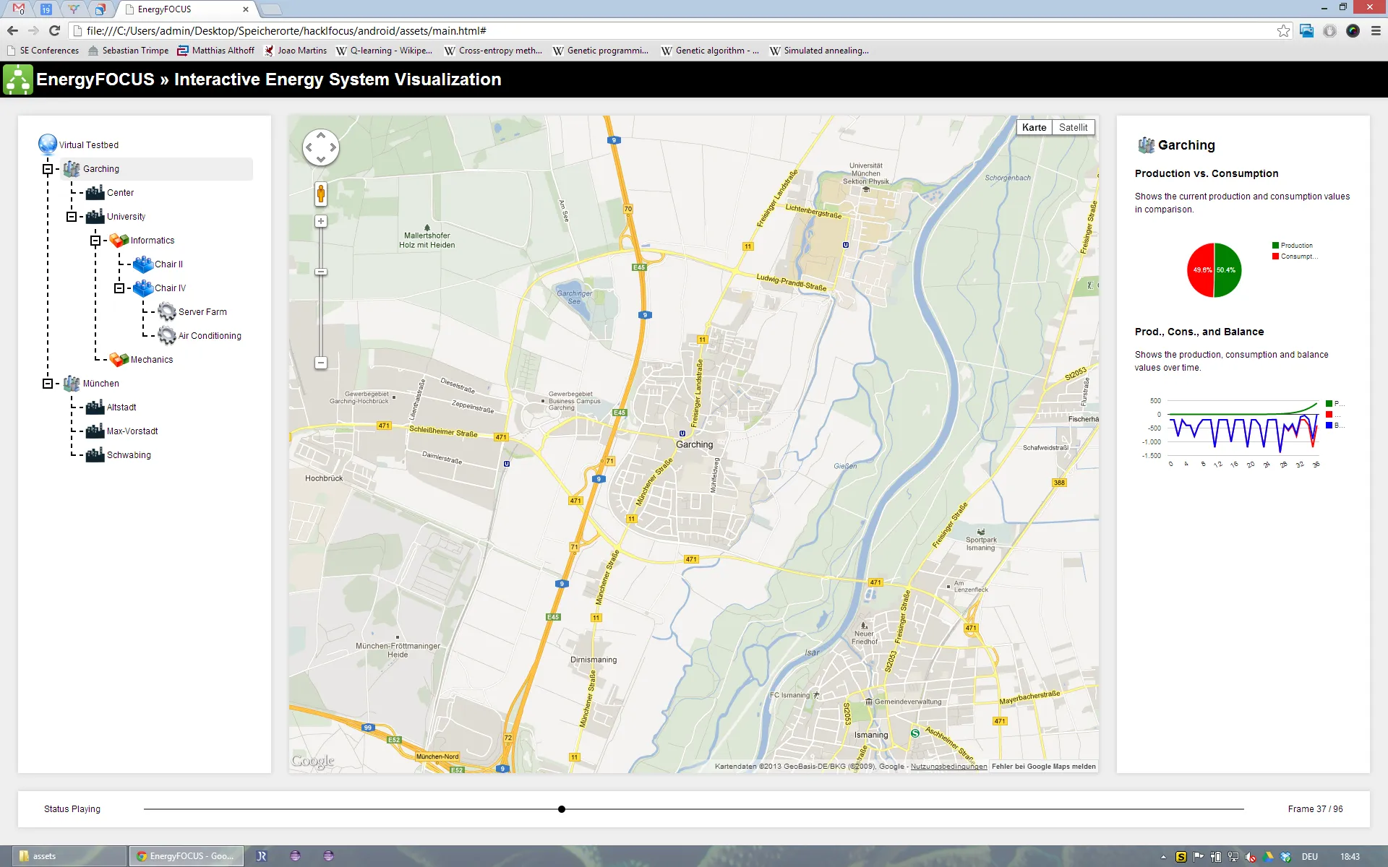The width and height of the screenshot is (1388, 867).
Task: Click the browser back arrow
Action: point(12,30)
